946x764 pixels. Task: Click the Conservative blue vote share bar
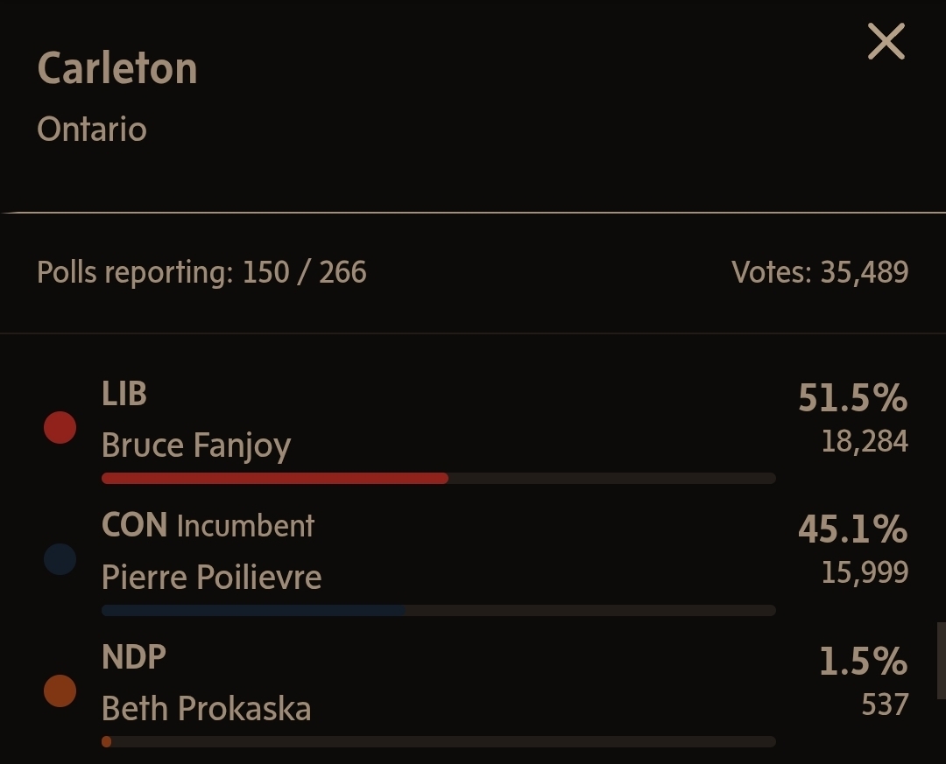(253, 610)
